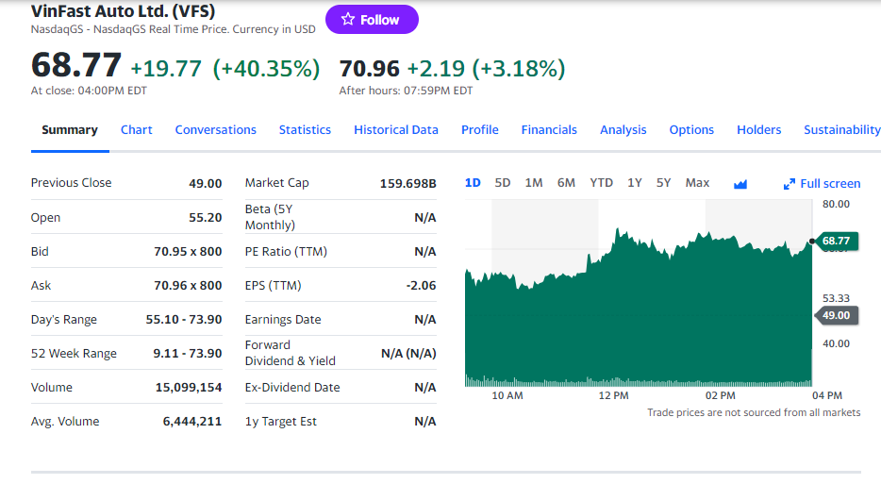Switch chart to 1M range
Screen dimensions: 881x484
coord(534,183)
